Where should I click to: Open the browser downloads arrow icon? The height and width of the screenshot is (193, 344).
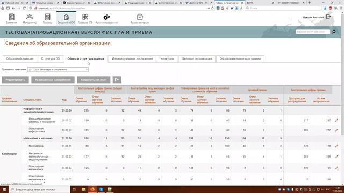[325, 8]
